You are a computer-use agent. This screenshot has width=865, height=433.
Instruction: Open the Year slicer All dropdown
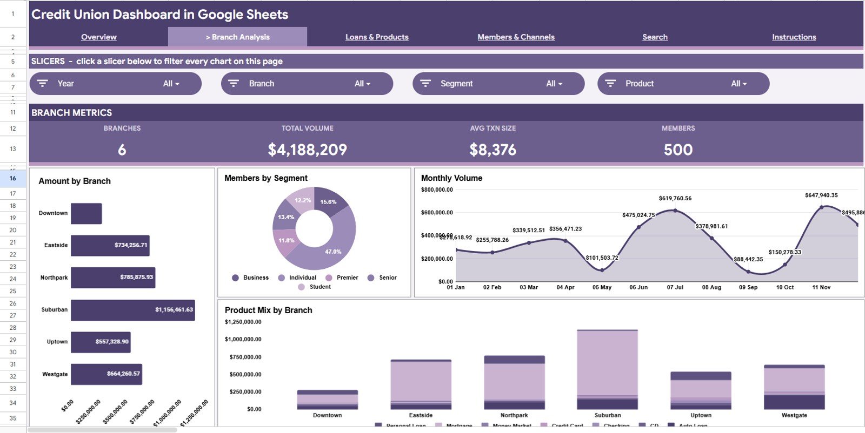coord(171,84)
